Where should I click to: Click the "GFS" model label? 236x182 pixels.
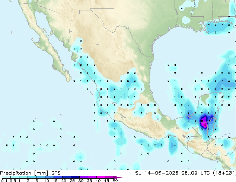56,173
